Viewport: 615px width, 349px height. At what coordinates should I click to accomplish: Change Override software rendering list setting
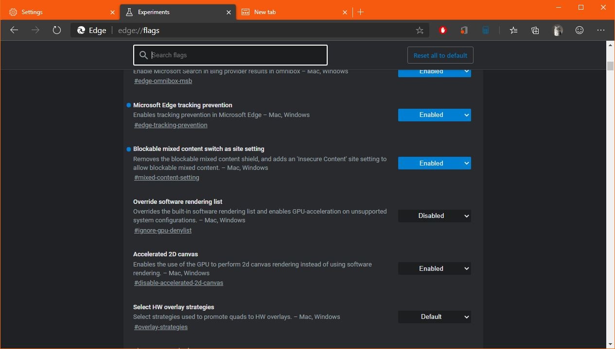tap(434, 216)
